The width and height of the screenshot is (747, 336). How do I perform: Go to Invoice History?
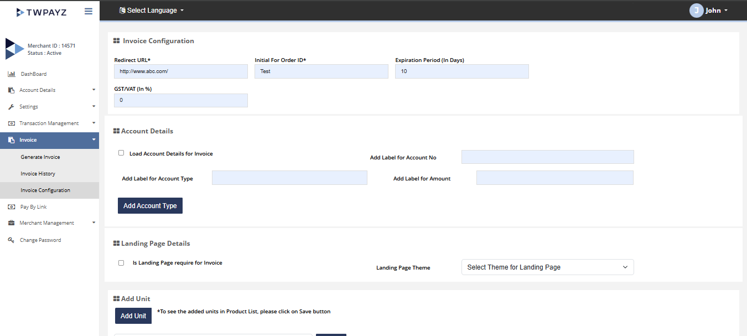[38, 174]
